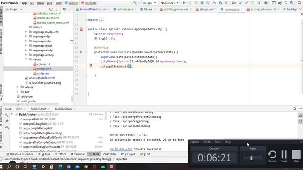The height and width of the screenshot is (170, 303).
Task: Click the Git Commit checkmark icon
Action: click(x=246, y=3)
